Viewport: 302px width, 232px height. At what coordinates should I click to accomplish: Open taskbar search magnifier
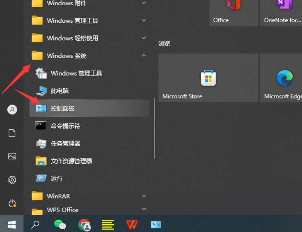pyautogui.click(x=35, y=224)
